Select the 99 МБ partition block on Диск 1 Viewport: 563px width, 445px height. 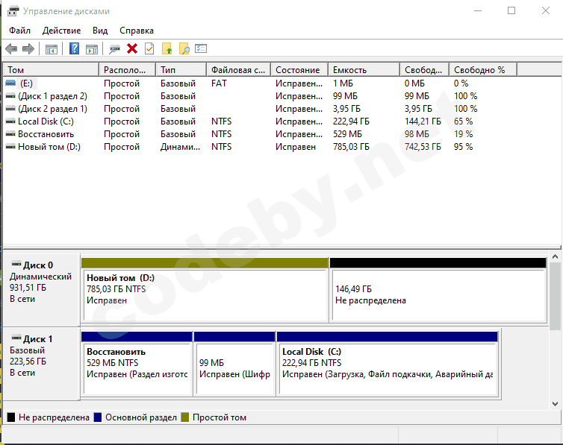[x=234, y=363]
